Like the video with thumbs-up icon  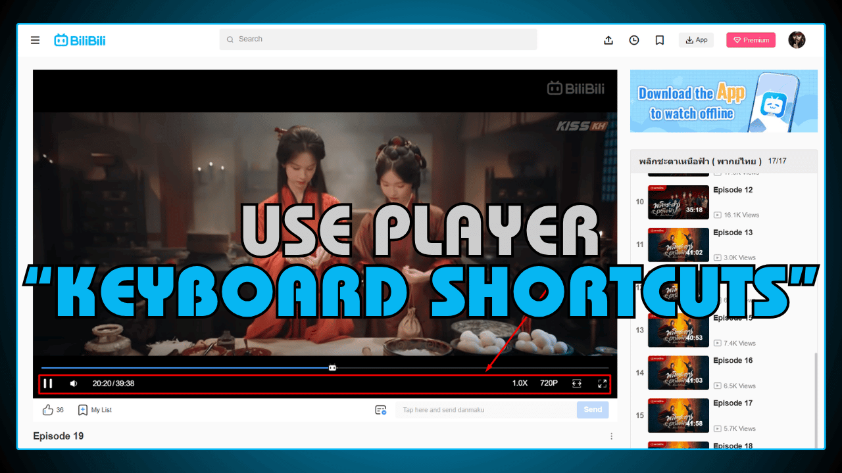click(48, 410)
